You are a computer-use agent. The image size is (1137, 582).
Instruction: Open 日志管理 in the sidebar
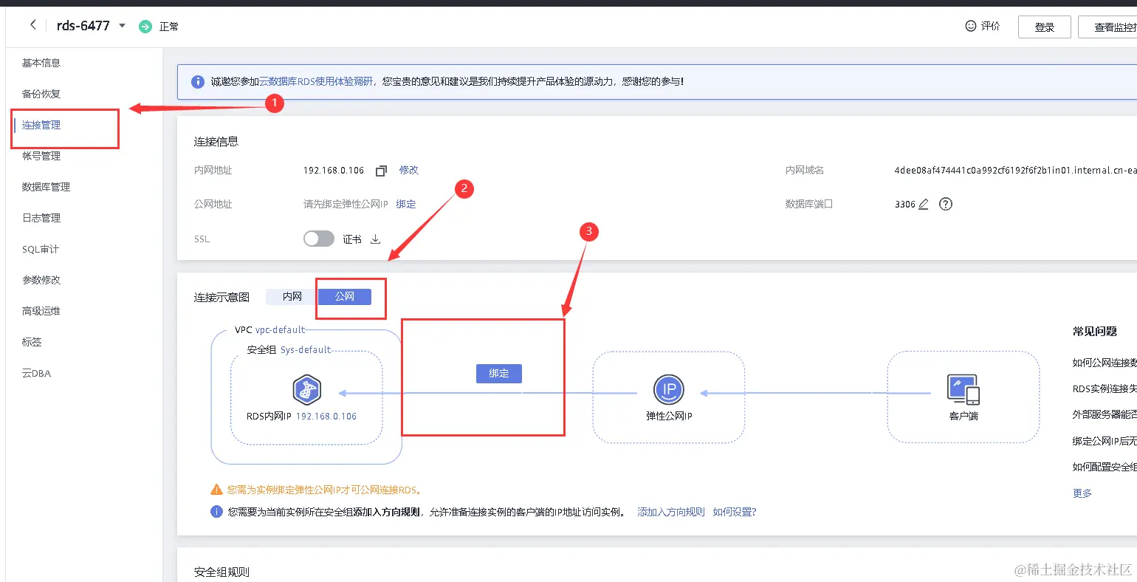pyautogui.click(x=41, y=218)
